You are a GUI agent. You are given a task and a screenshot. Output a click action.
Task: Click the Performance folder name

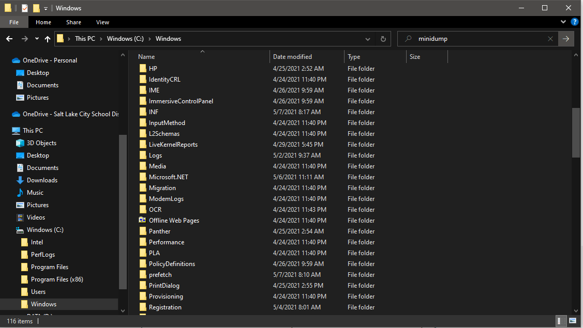pyautogui.click(x=167, y=242)
